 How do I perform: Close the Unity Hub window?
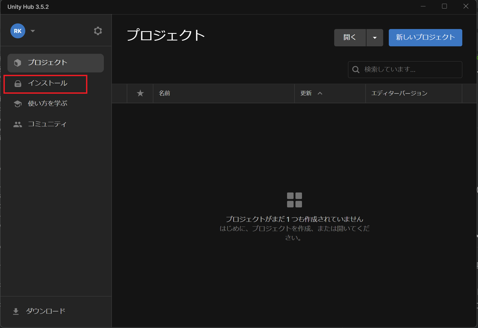pos(466,6)
